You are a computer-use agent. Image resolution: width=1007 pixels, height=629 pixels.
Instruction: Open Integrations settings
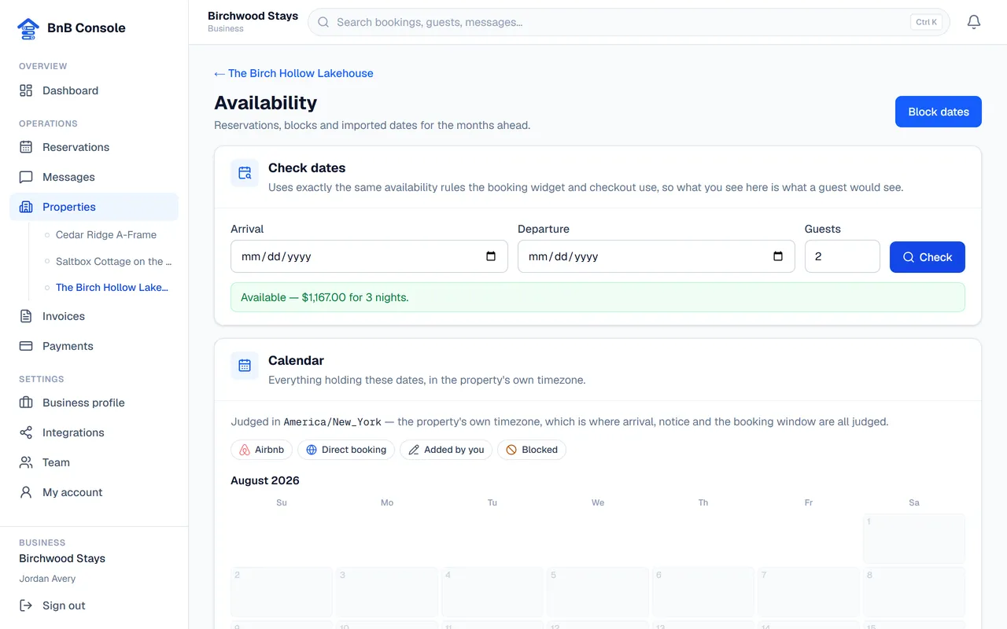(x=94, y=432)
